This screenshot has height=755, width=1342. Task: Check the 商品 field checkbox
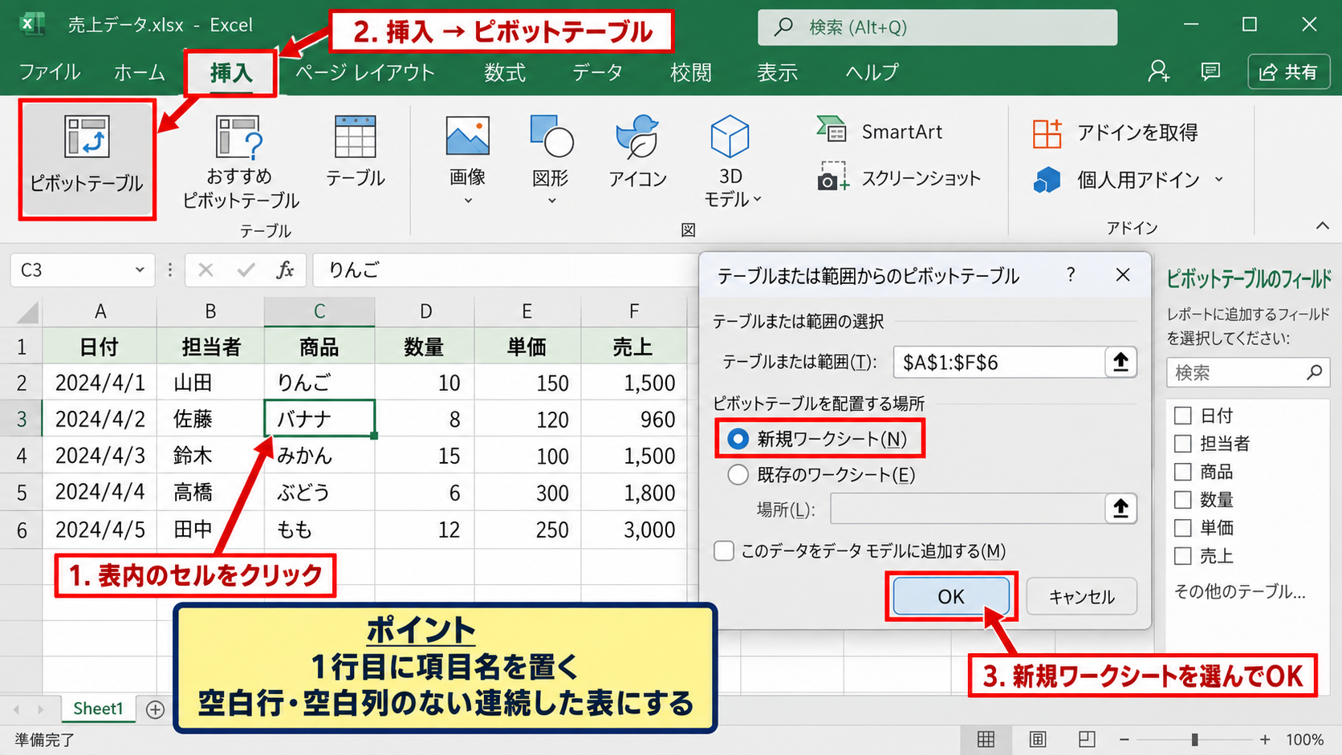click(1182, 472)
